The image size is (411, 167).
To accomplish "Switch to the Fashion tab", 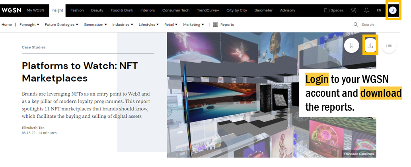I will pyautogui.click(x=77, y=10).
